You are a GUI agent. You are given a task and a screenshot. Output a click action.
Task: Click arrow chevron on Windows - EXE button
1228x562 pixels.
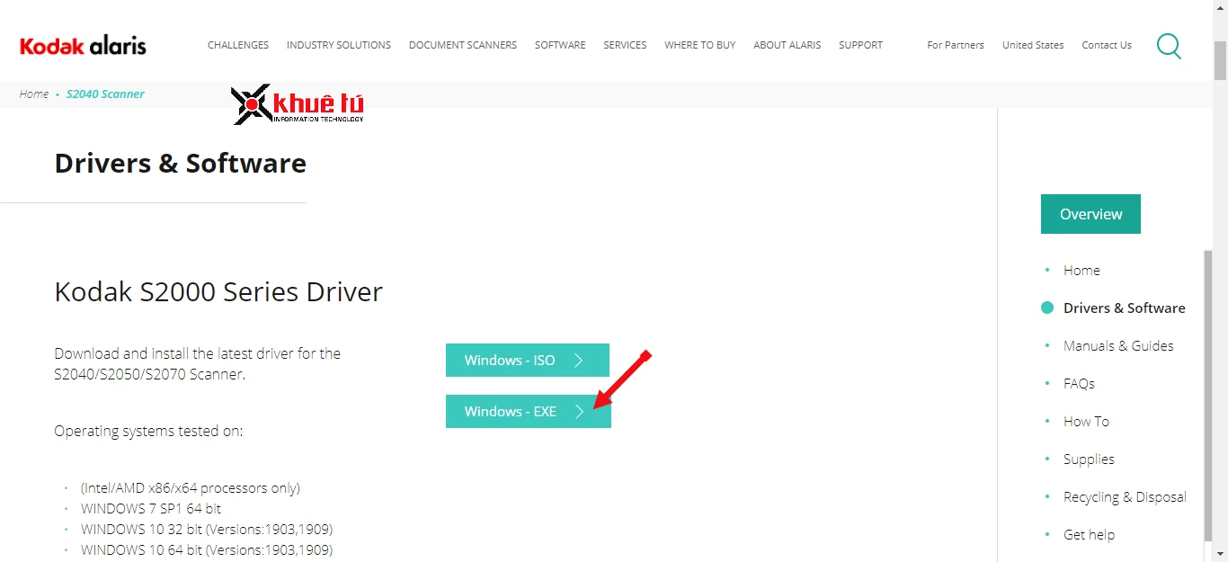(580, 412)
